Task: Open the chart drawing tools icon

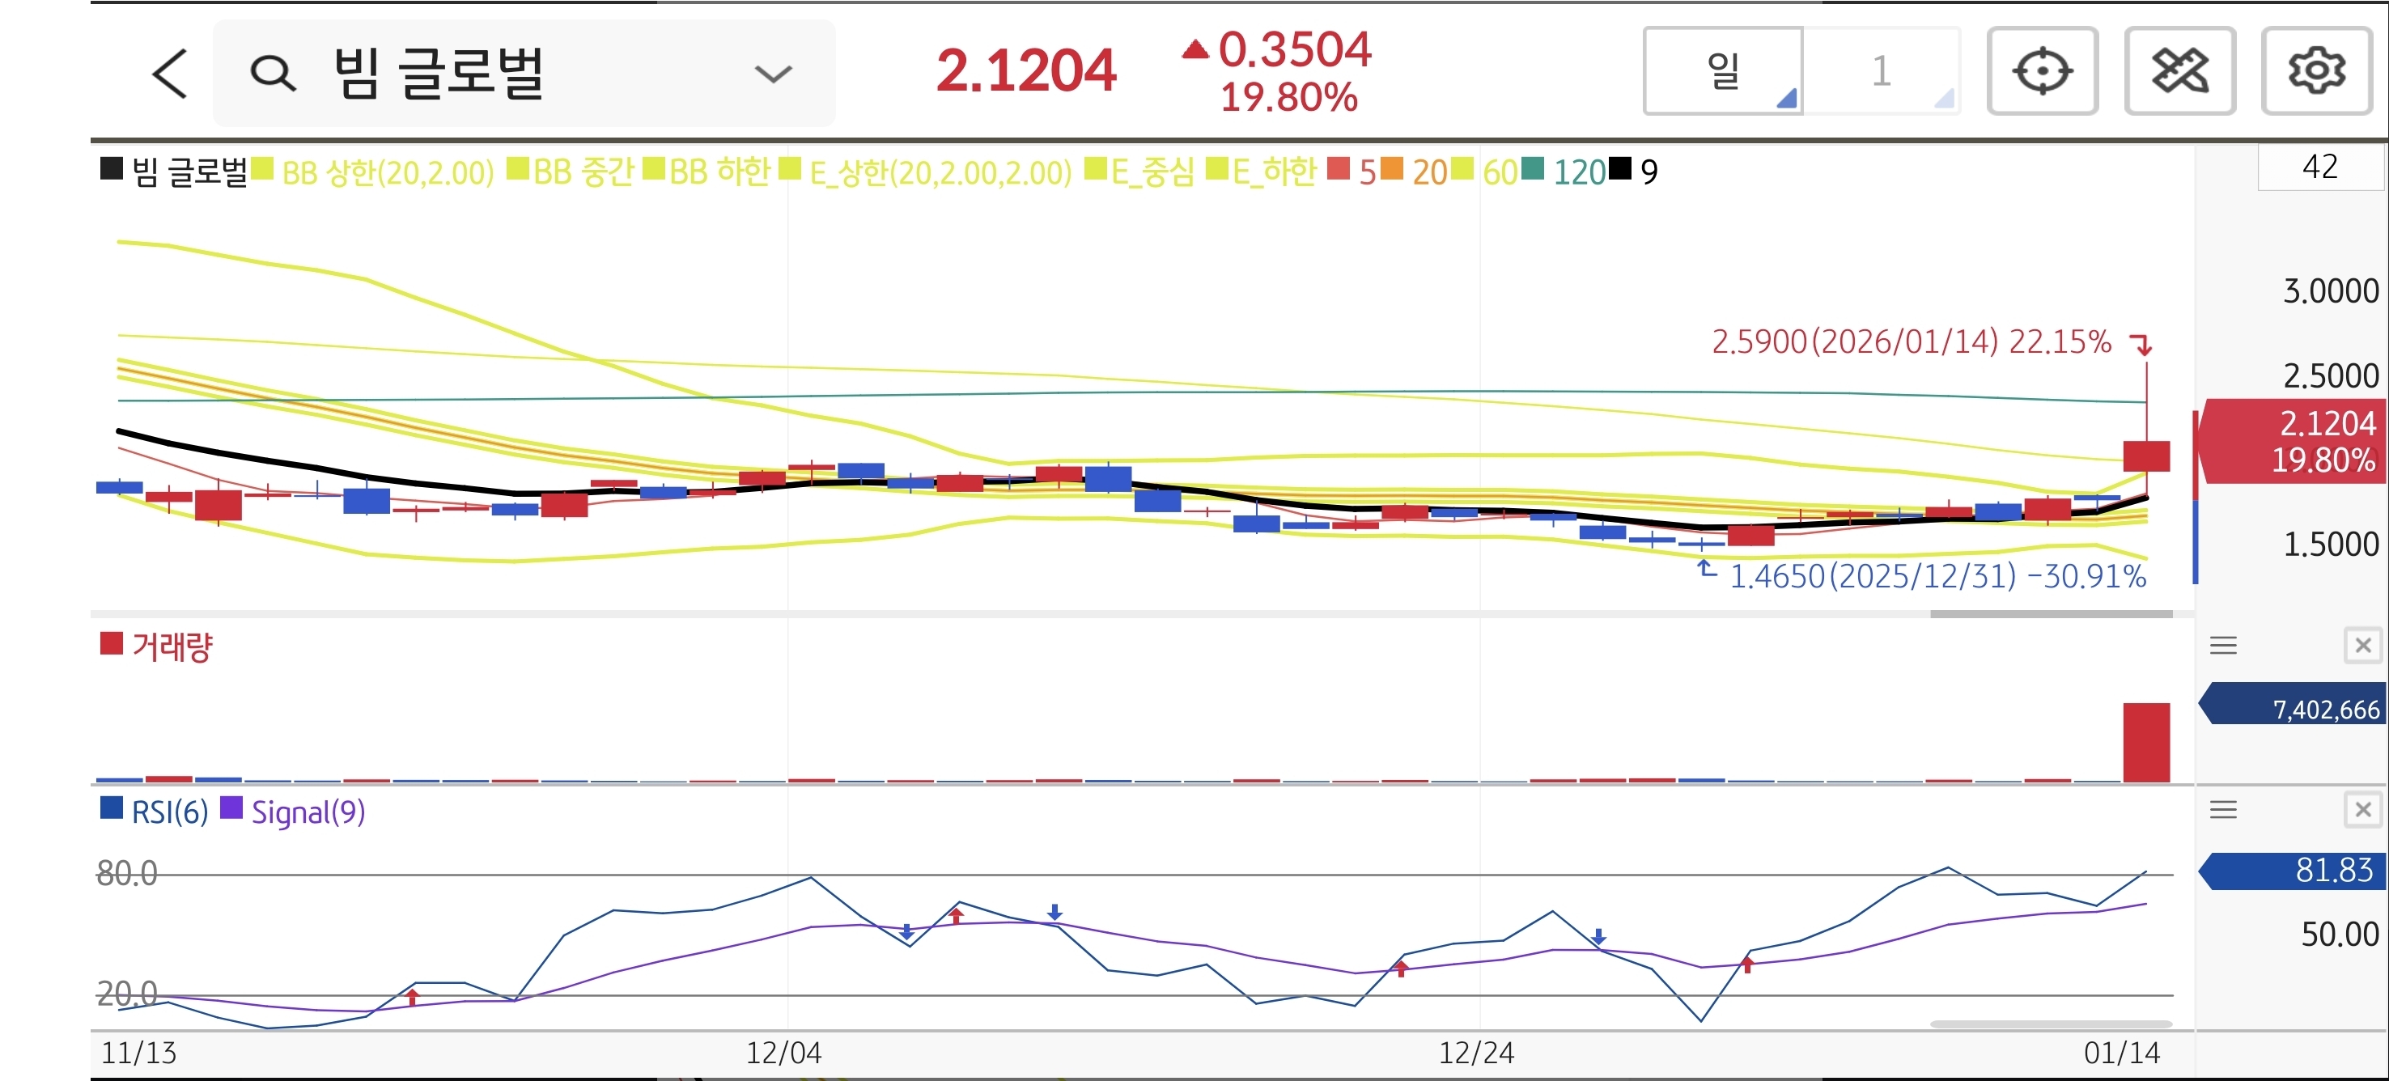Action: (2179, 71)
